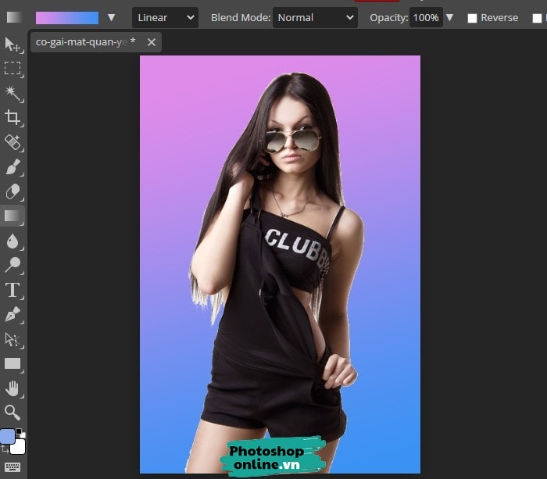Select the Rectangle Select marquee tool
Image resolution: width=547 pixels, height=479 pixels.
tap(13, 69)
